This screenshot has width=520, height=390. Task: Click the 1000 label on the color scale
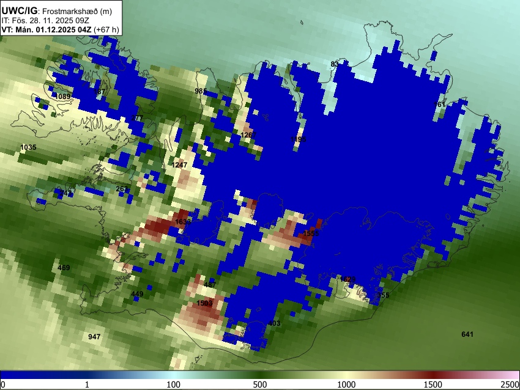click(x=346, y=384)
